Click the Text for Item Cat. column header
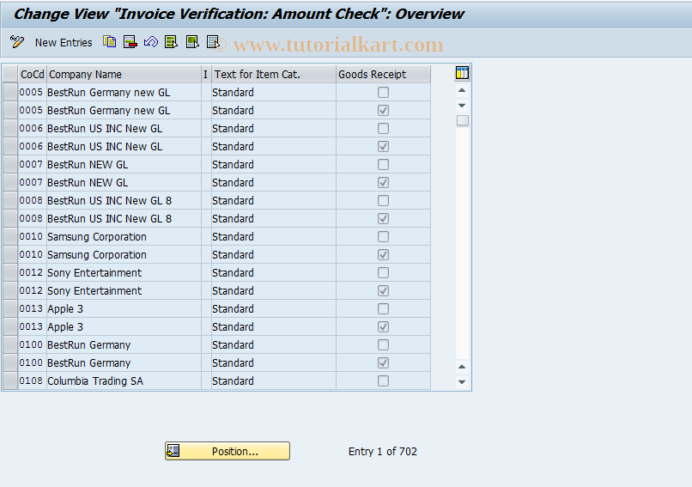The width and height of the screenshot is (692, 487). 274,74
